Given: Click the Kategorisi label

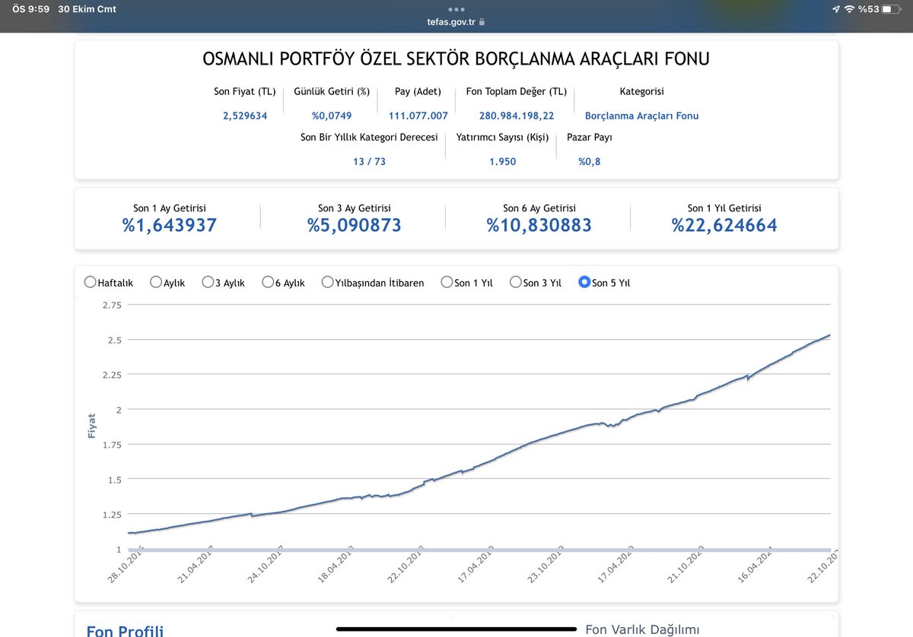Looking at the screenshot, I should [642, 91].
